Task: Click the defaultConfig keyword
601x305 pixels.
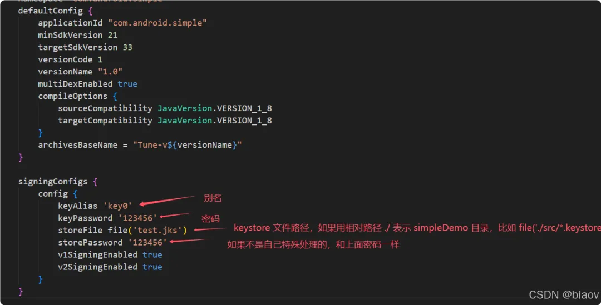Action: [50, 11]
